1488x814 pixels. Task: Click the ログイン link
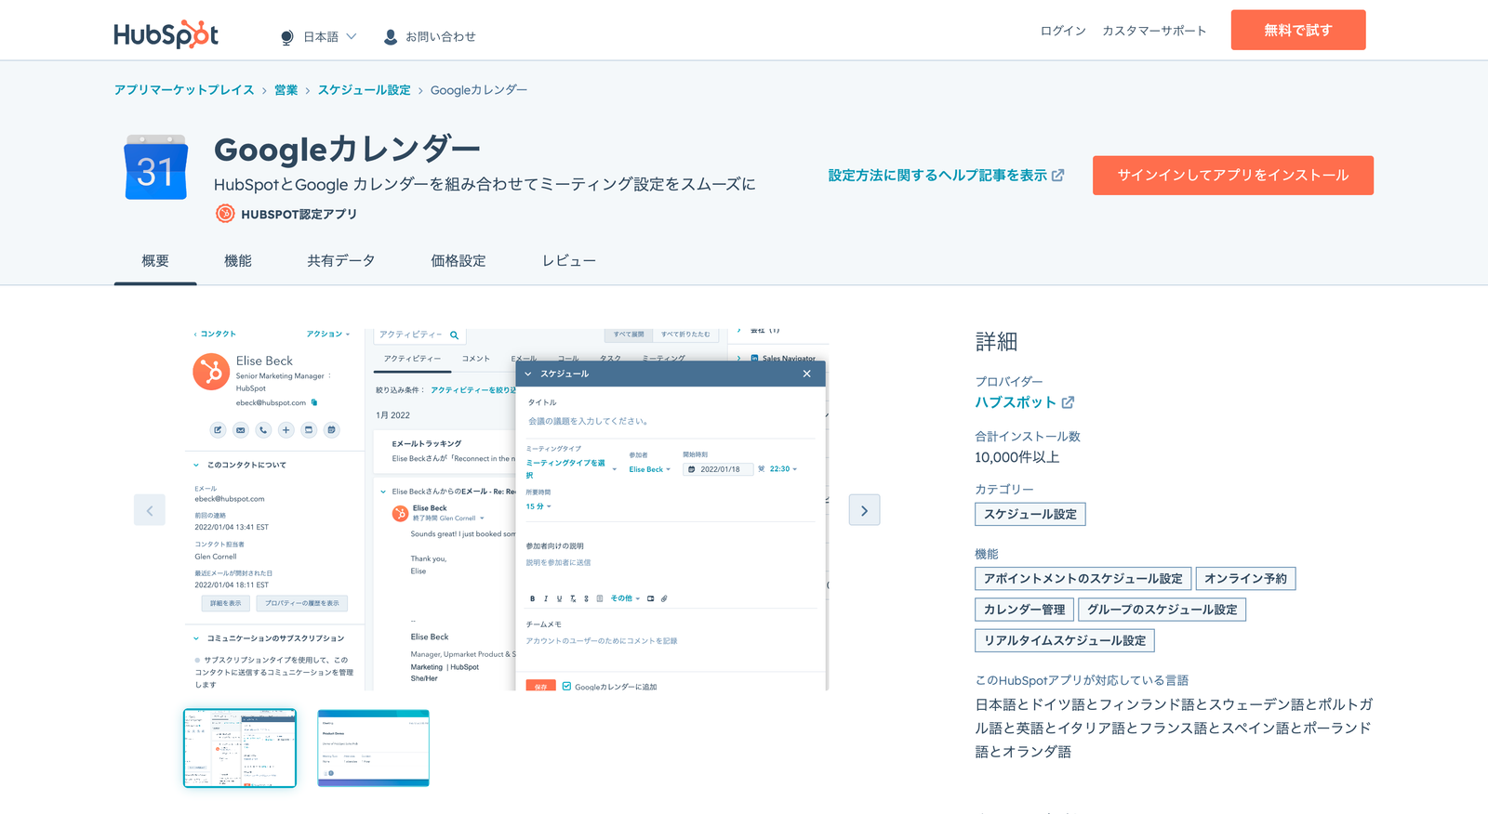pyautogui.click(x=1063, y=31)
